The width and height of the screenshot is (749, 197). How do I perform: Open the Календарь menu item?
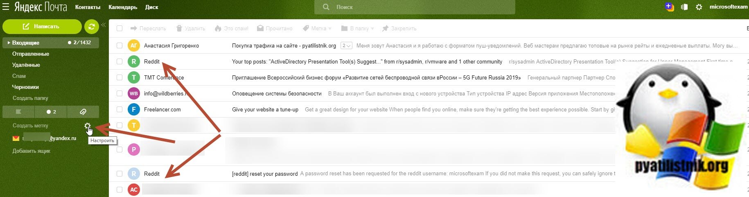tap(123, 7)
